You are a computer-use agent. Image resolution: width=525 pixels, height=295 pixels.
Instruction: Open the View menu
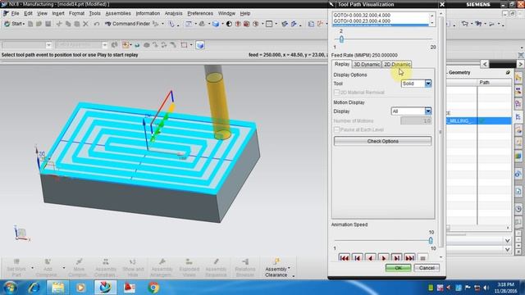(42, 13)
